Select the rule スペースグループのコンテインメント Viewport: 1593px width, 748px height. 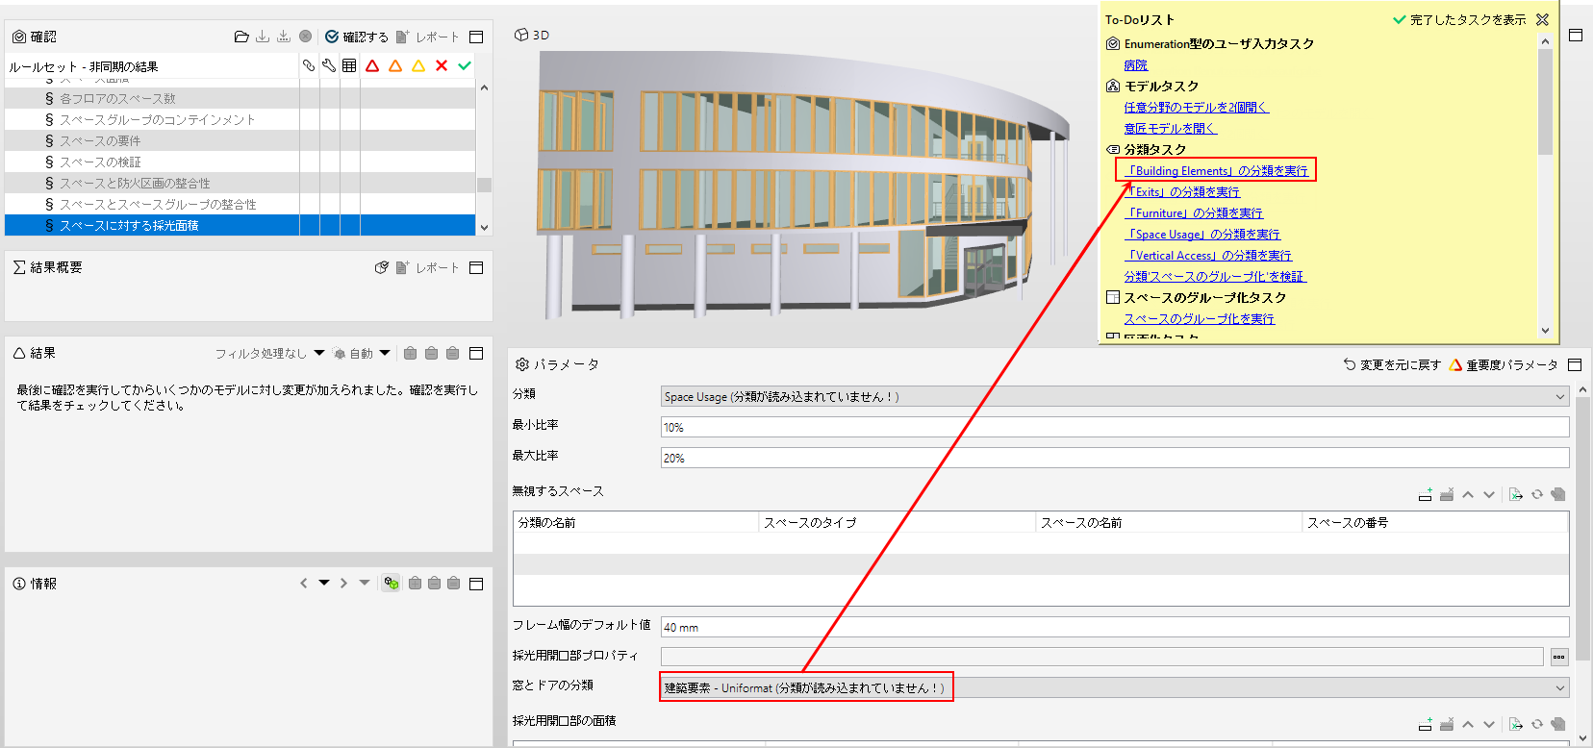coord(240,119)
